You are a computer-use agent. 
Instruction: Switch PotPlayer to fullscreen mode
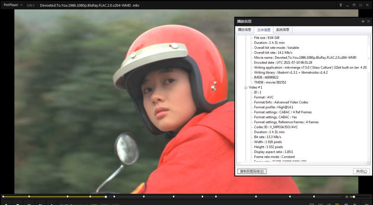coord(361,5)
